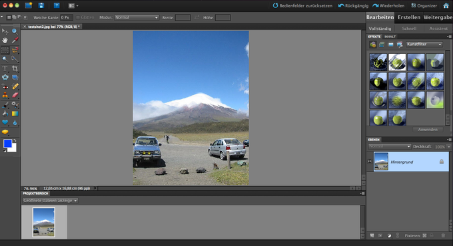Select the Magnetic Lasso tool
The height and width of the screenshot is (246, 453).
coord(15,50)
